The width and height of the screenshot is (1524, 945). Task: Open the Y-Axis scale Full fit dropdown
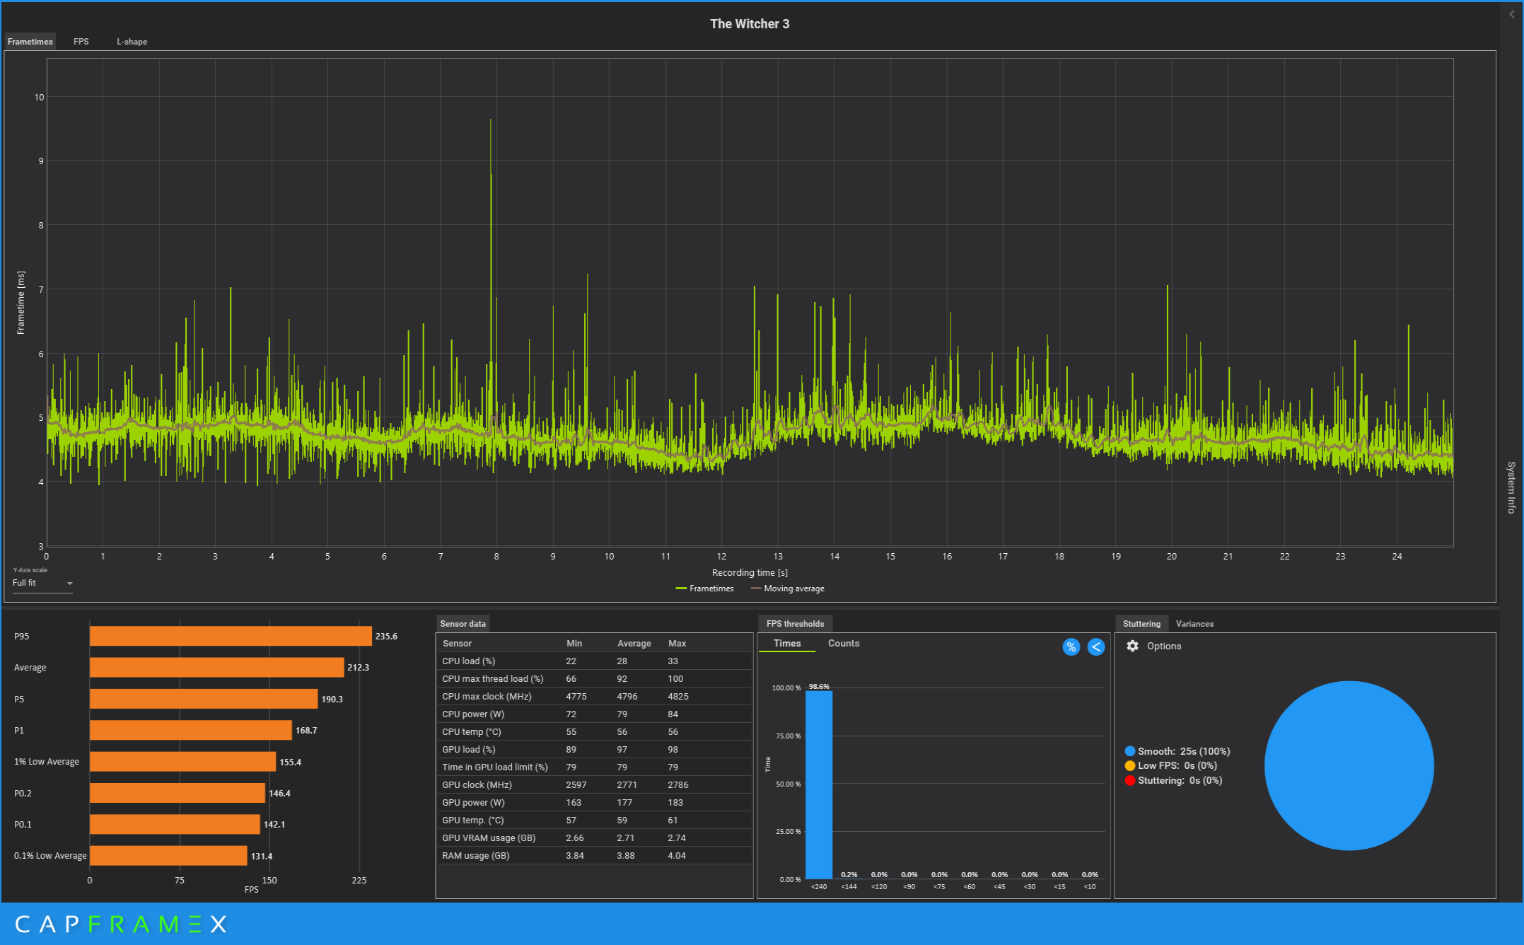pyautogui.click(x=42, y=583)
